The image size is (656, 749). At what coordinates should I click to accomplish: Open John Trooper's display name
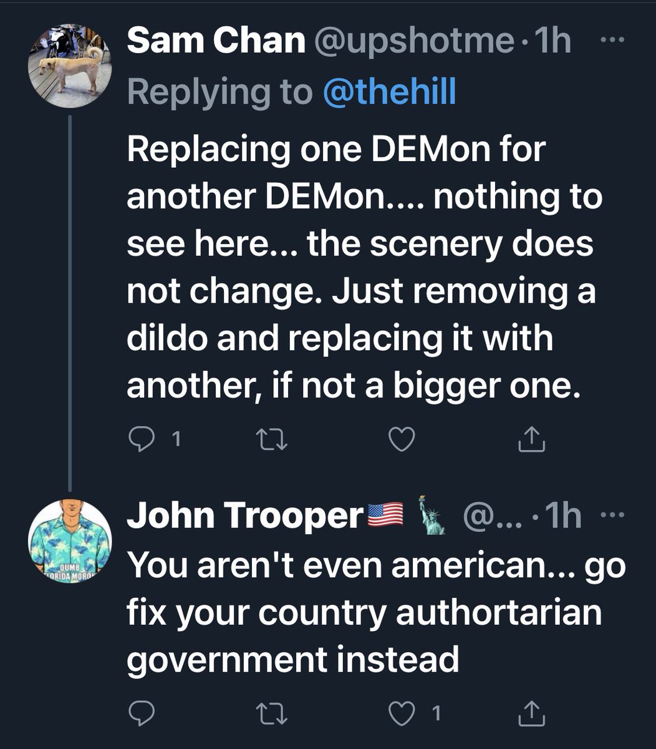[x=244, y=517]
